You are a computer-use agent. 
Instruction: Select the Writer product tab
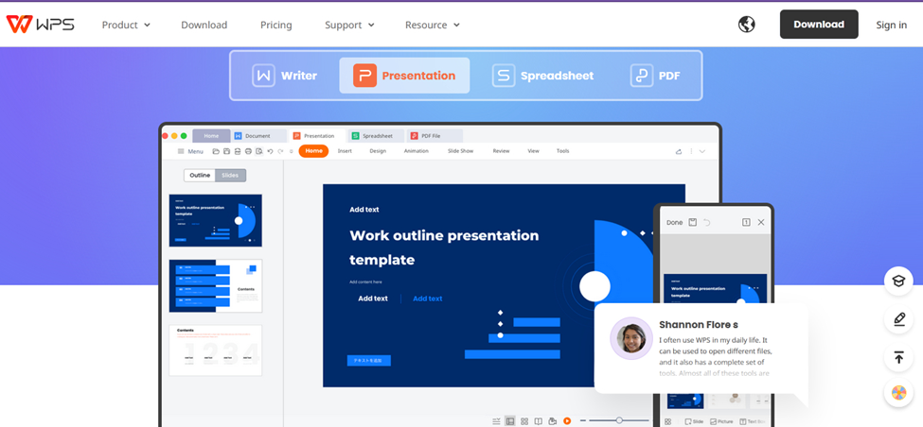click(285, 76)
